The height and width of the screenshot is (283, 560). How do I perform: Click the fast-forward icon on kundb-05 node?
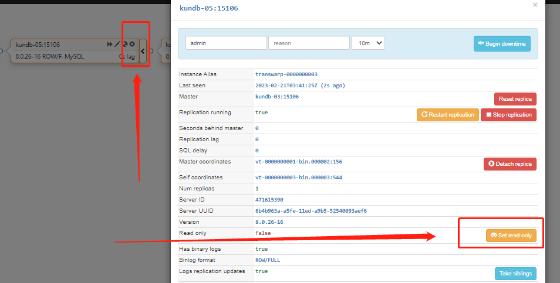pos(110,45)
